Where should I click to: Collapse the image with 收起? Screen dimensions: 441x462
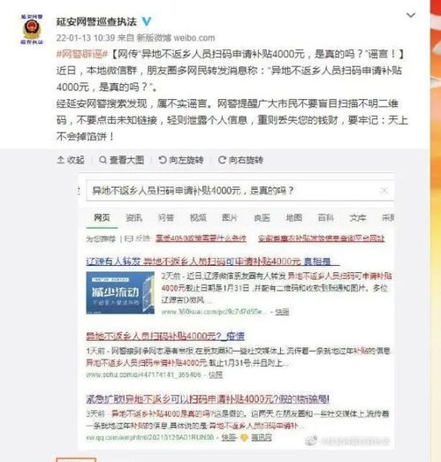[71, 160]
